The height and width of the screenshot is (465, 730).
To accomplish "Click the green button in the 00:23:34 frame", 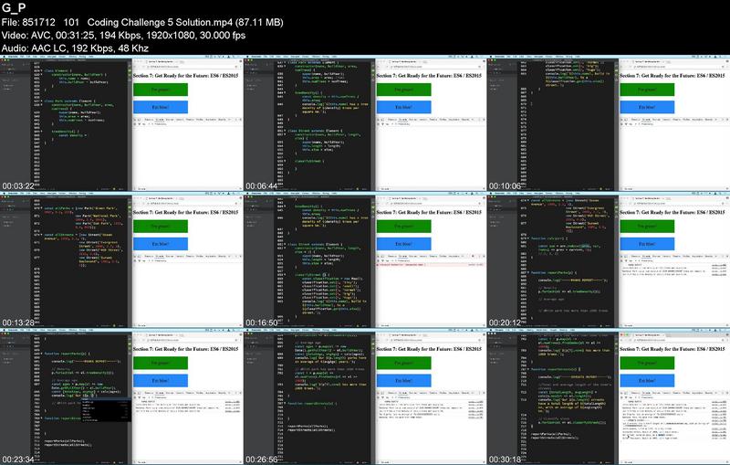I will pyautogui.click(x=161, y=363).
